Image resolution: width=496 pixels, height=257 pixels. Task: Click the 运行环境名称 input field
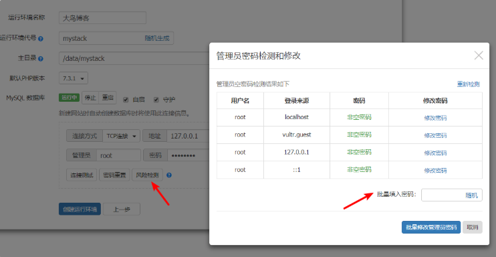point(102,18)
